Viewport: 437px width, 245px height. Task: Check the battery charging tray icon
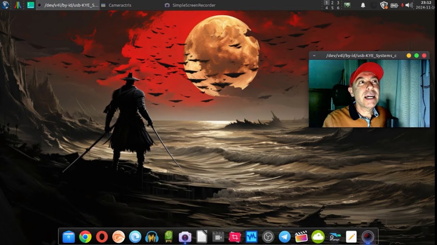(x=394, y=5)
